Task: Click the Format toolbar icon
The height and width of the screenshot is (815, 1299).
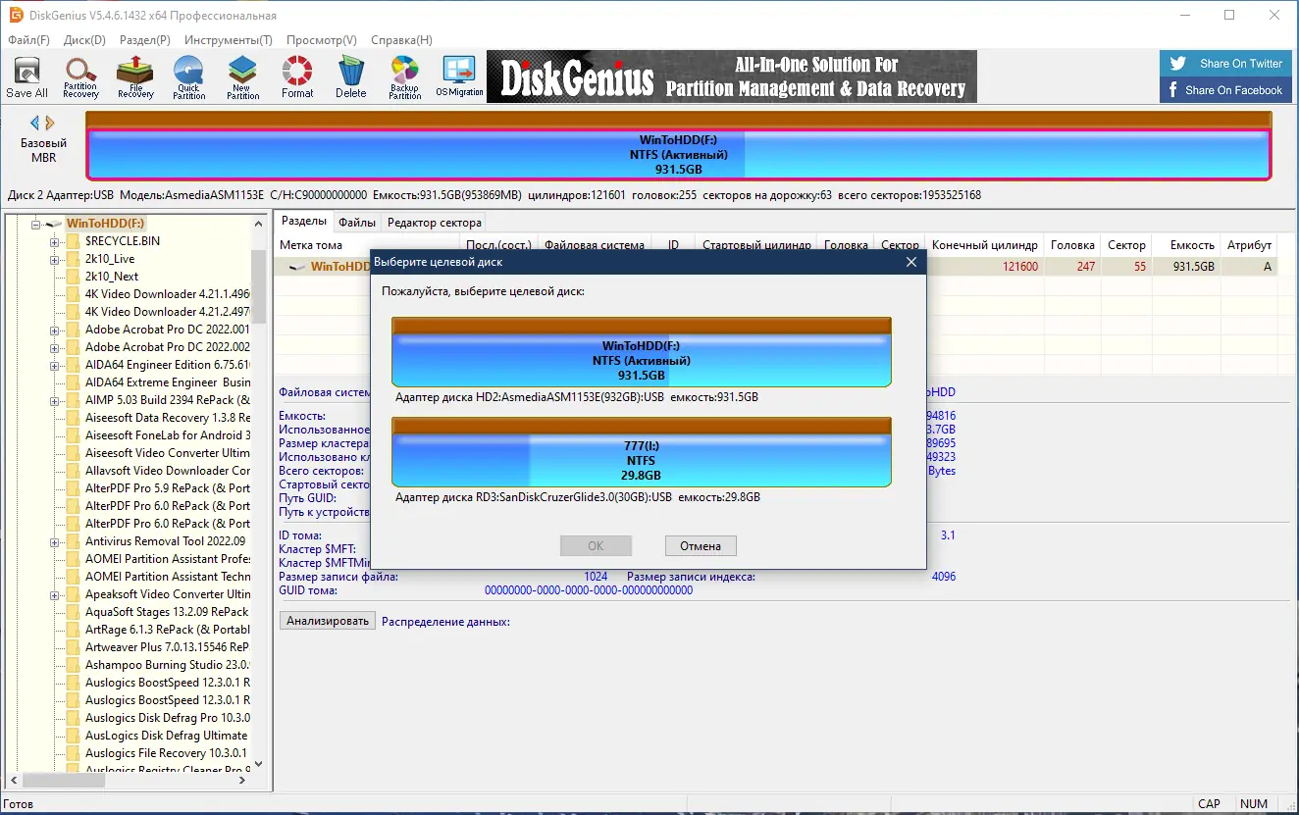Action: pos(297,77)
